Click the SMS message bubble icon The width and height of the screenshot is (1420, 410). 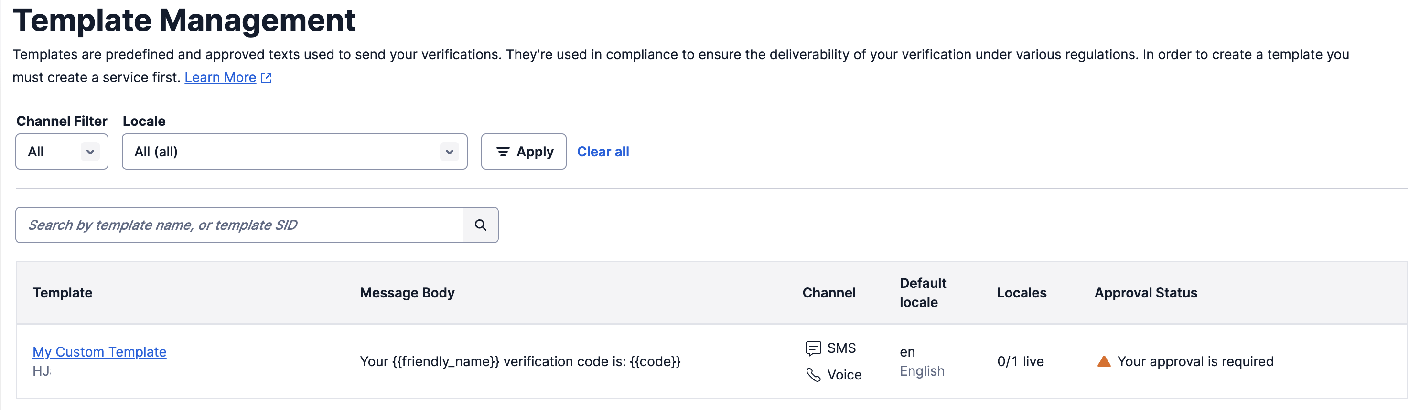[813, 348]
